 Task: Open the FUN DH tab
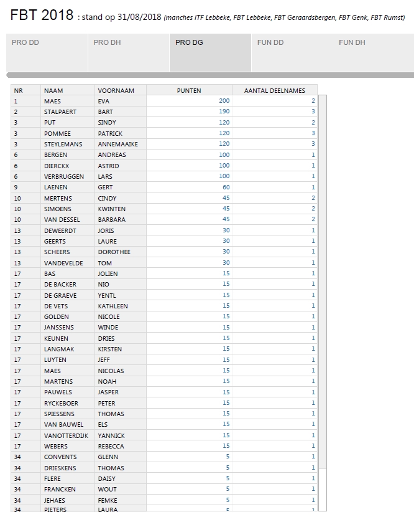coord(374,52)
